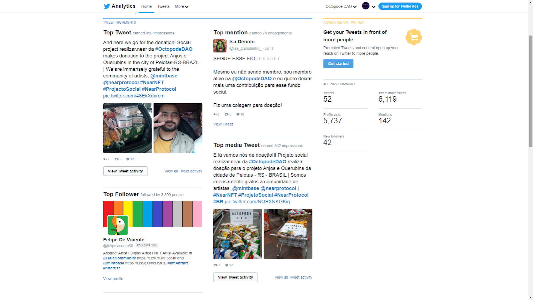Click heart icon on Top media Tweet

pos(227,265)
